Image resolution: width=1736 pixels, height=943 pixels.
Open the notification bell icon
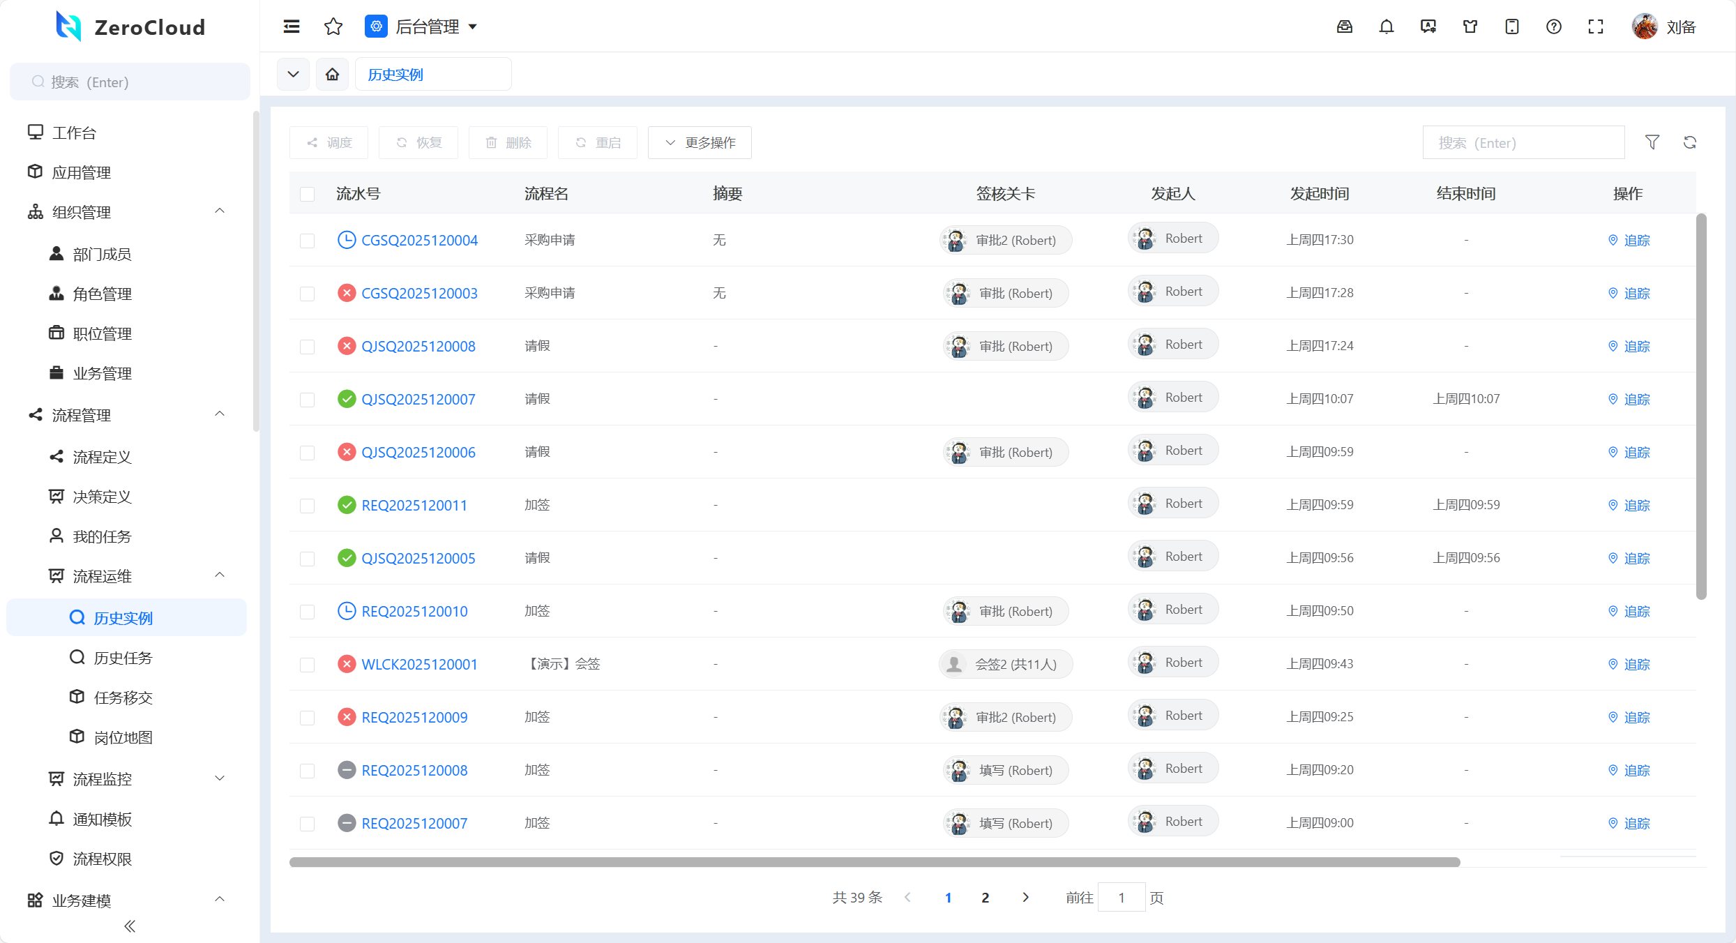[1387, 27]
